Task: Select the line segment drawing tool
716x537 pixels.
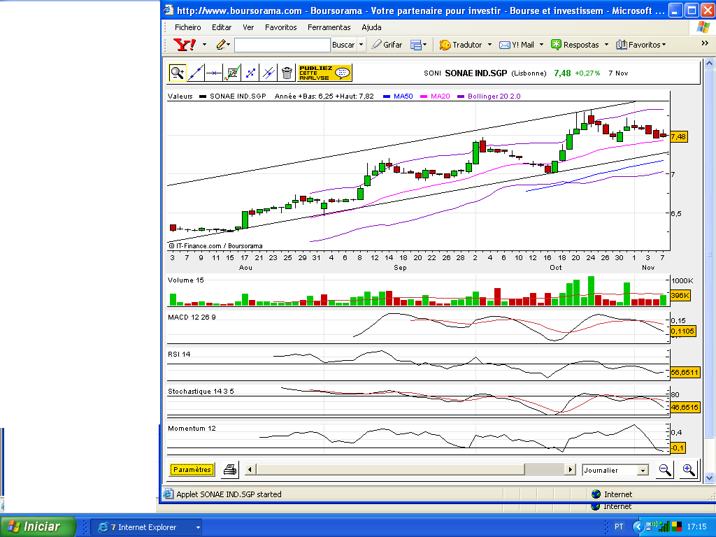Action: point(250,73)
